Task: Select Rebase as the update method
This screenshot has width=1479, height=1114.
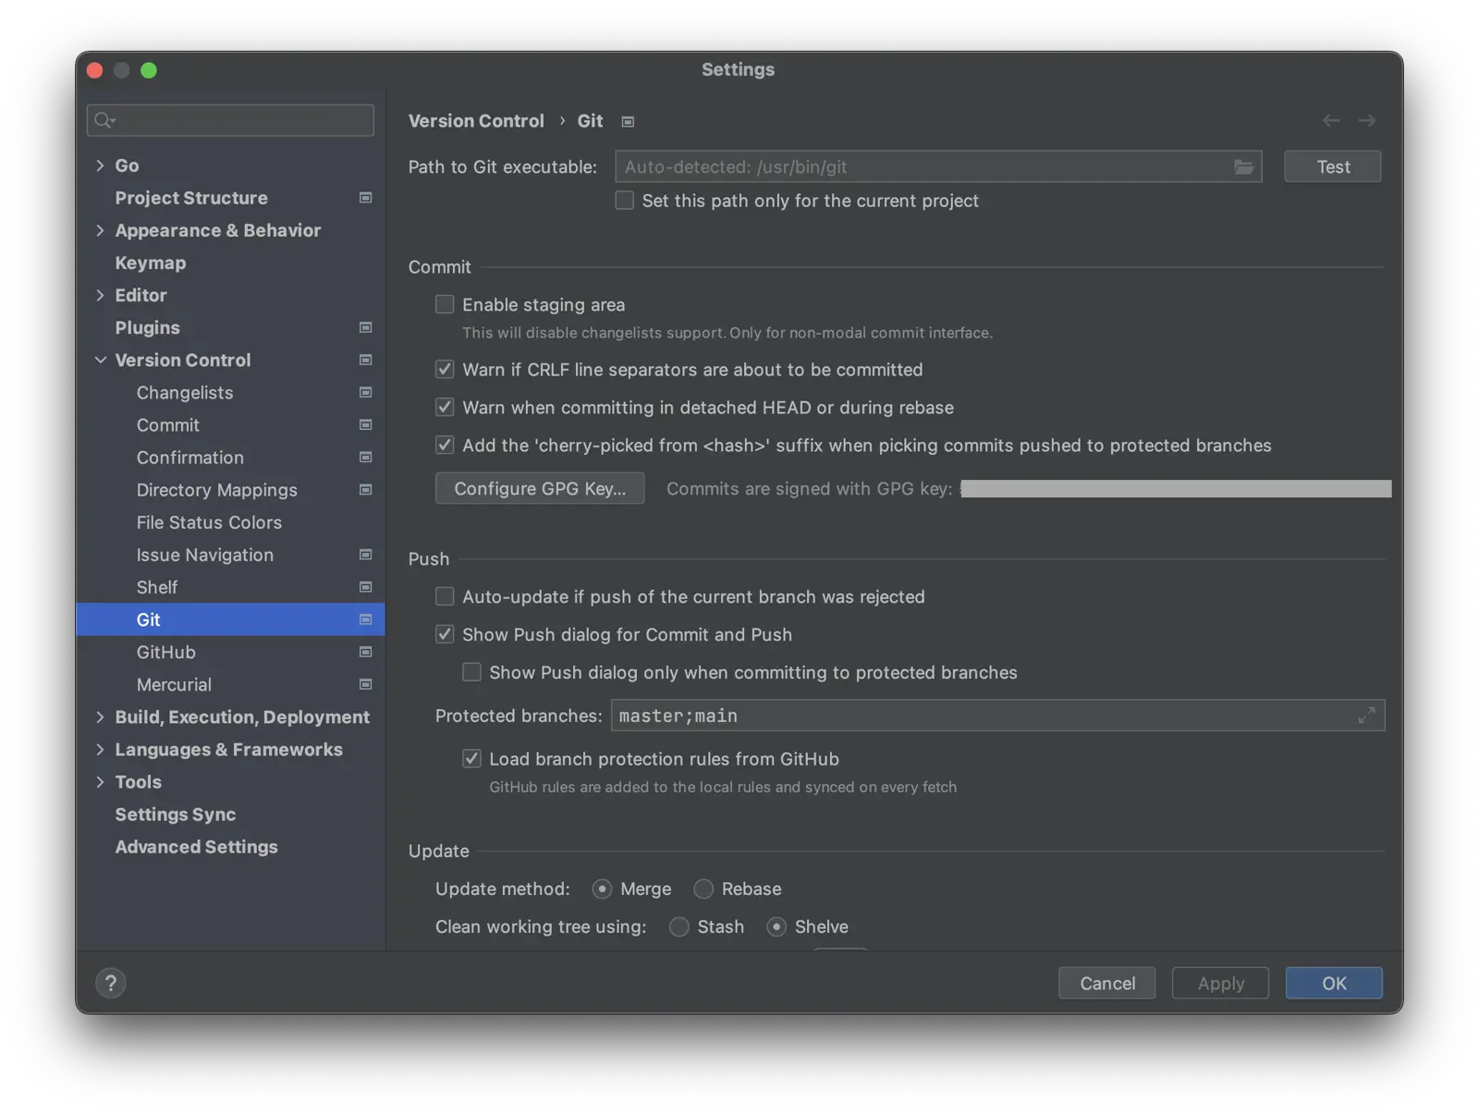Action: coord(704,889)
